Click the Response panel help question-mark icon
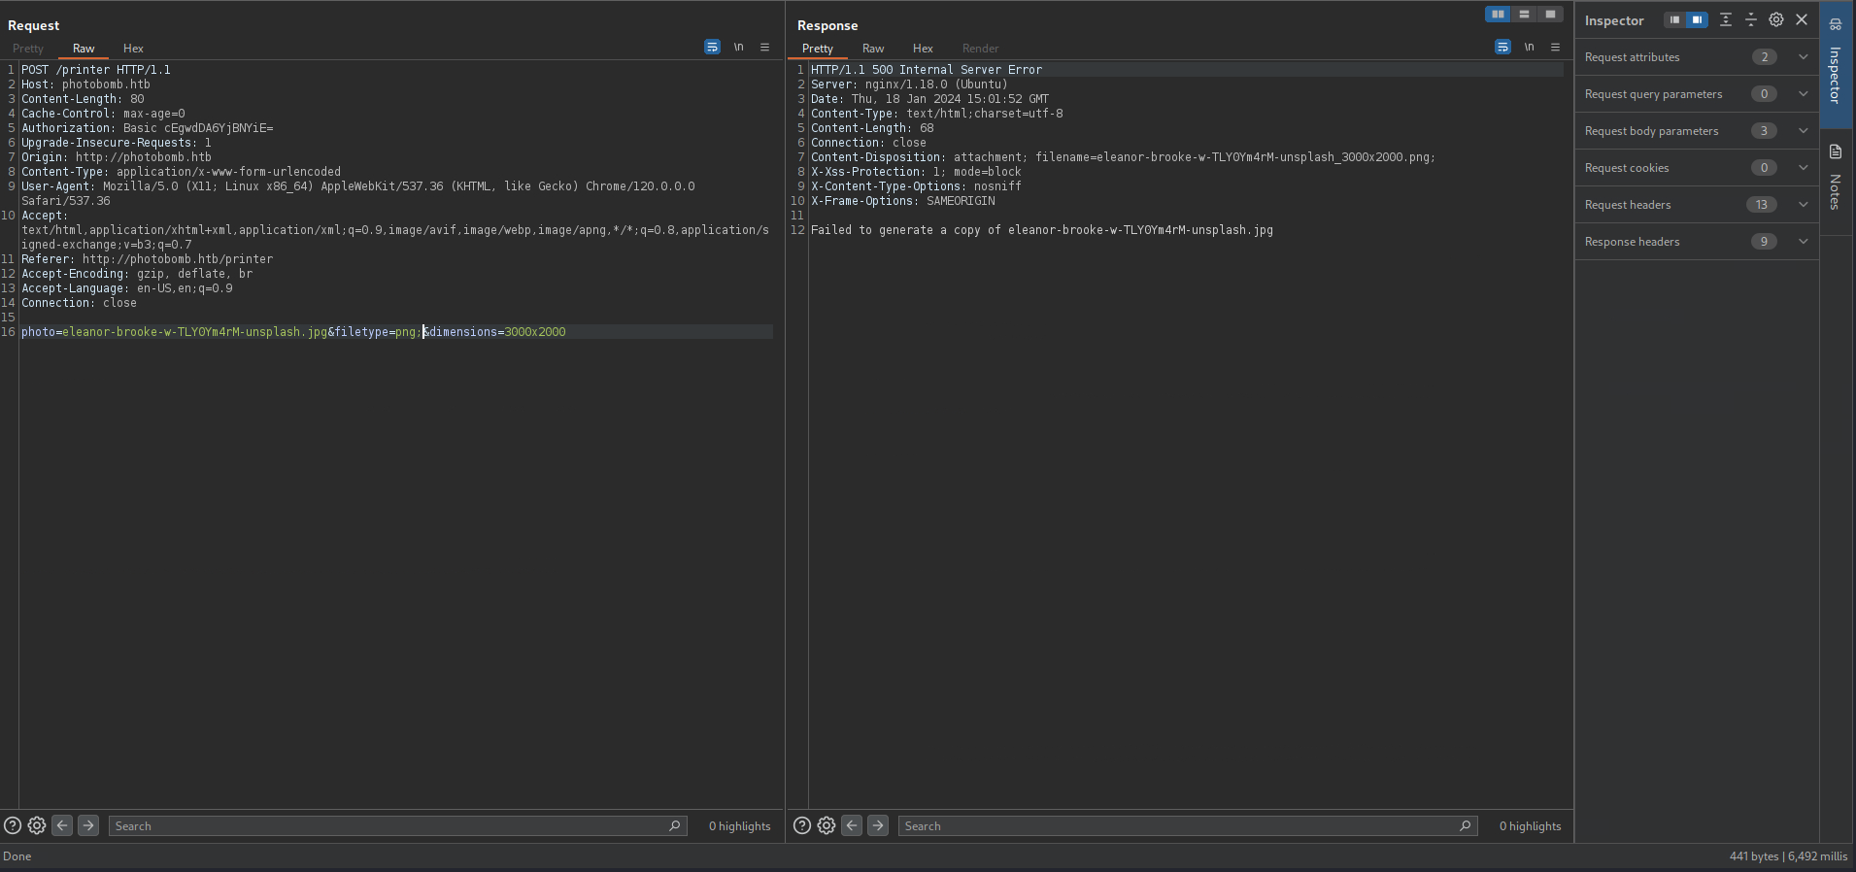The height and width of the screenshot is (872, 1856). (802, 825)
